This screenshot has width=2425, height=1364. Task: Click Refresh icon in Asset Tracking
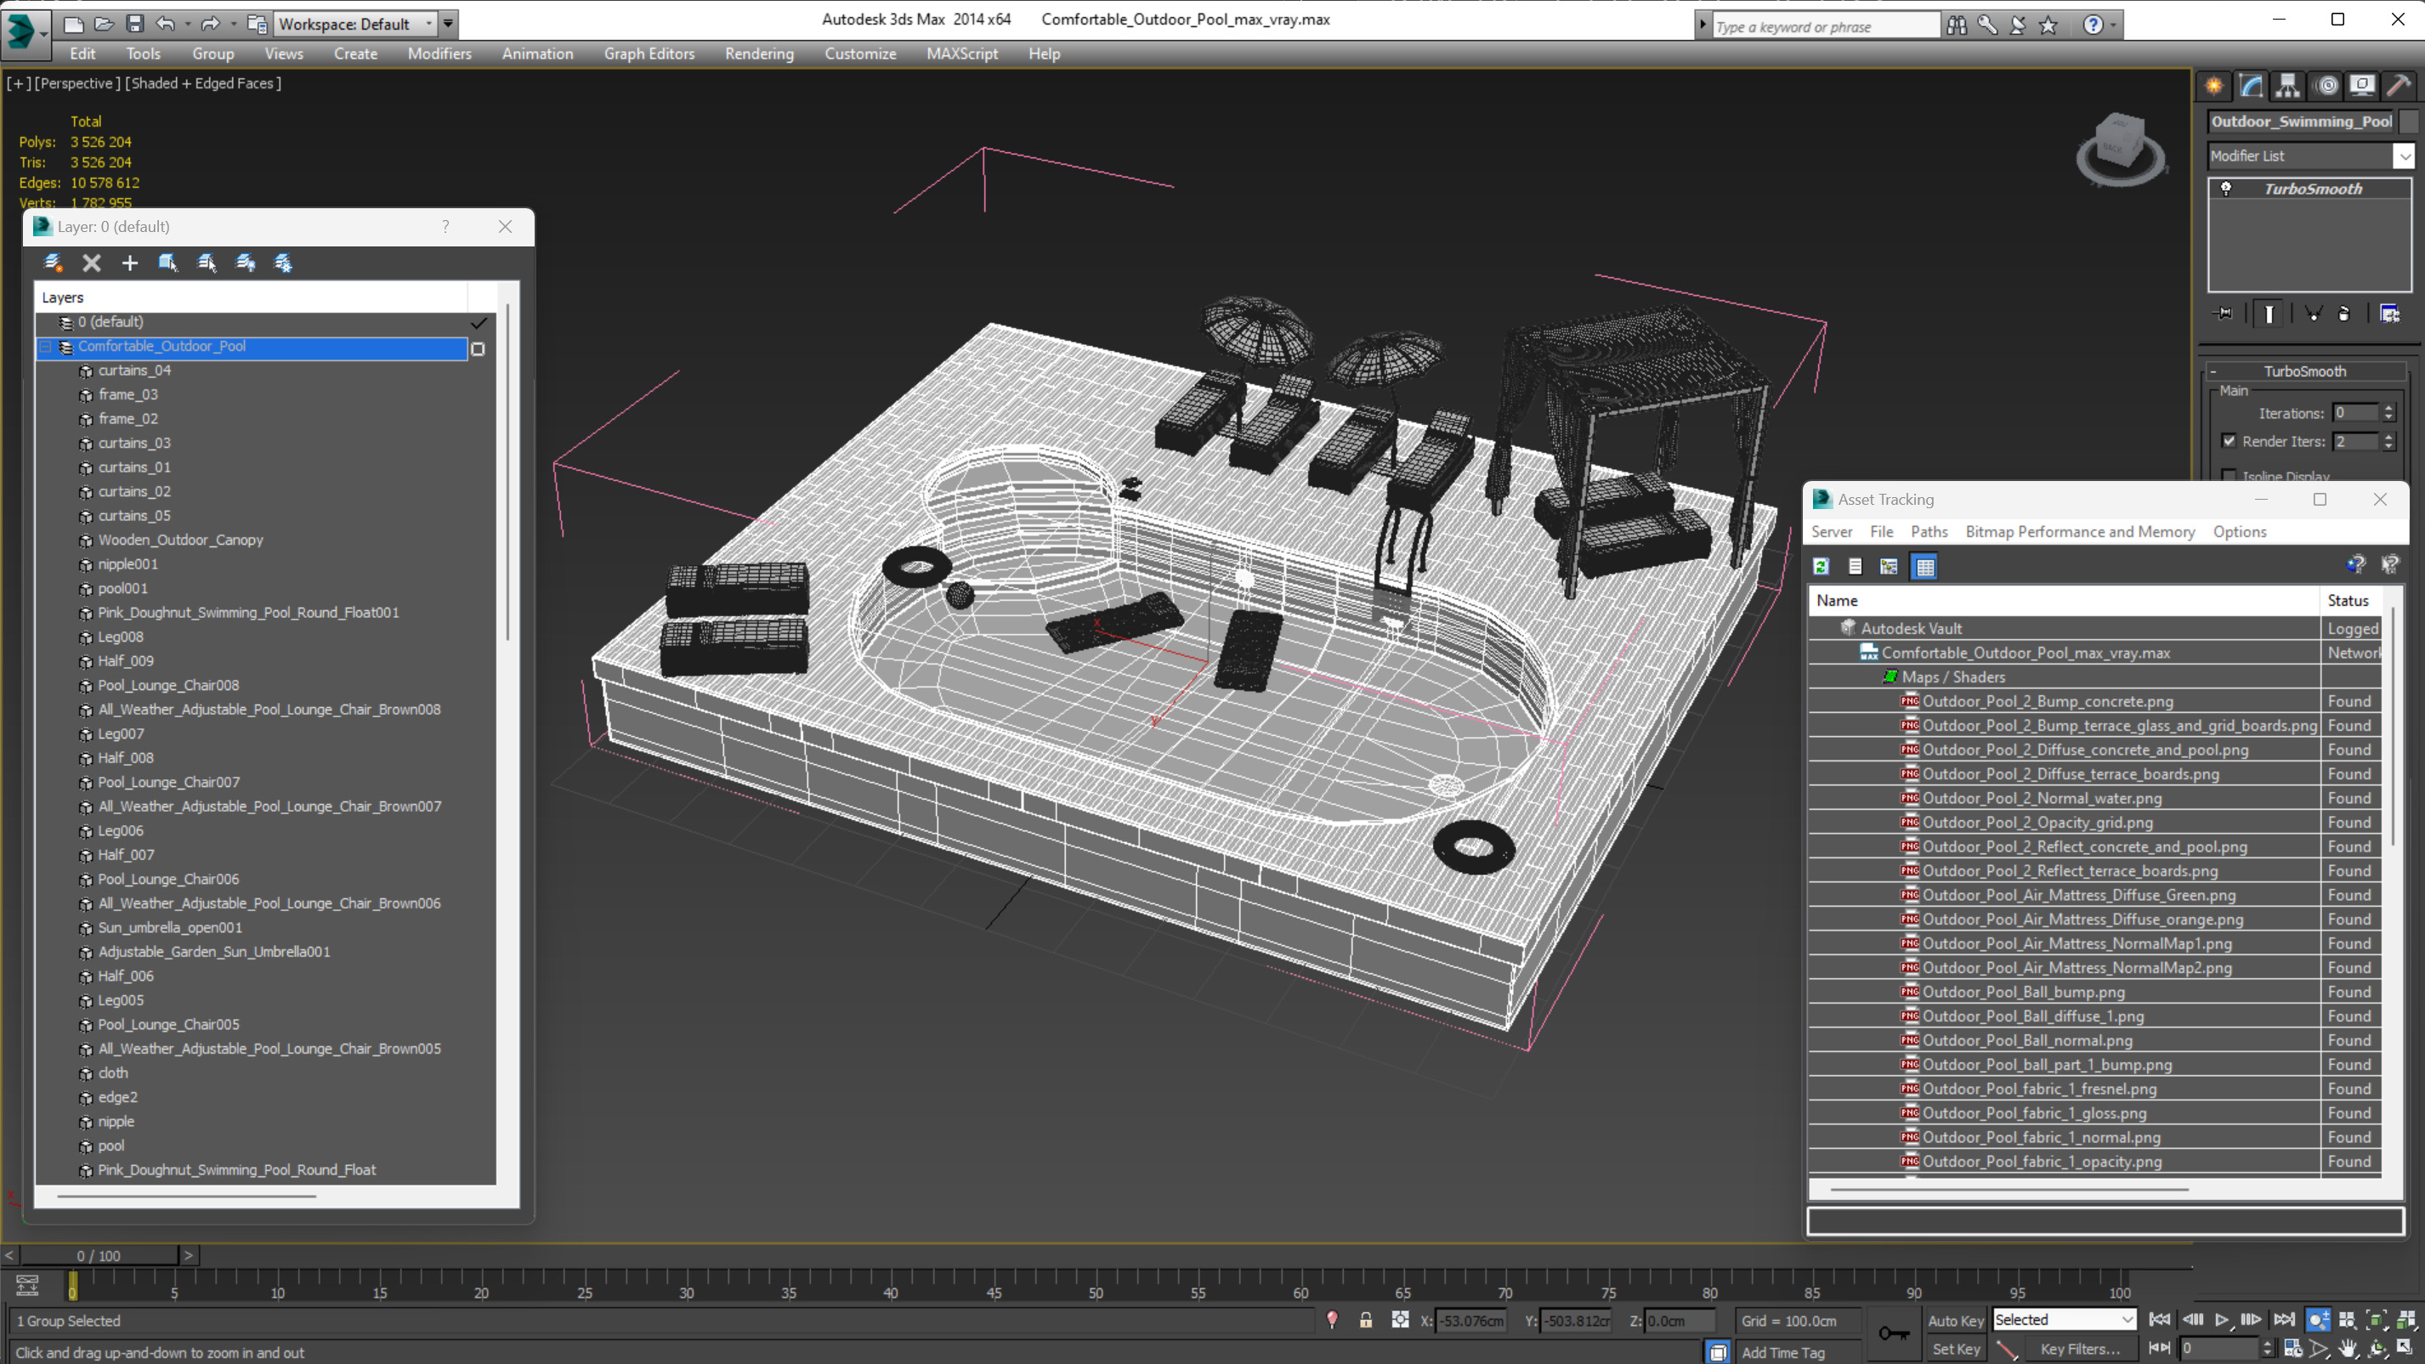tap(1822, 566)
